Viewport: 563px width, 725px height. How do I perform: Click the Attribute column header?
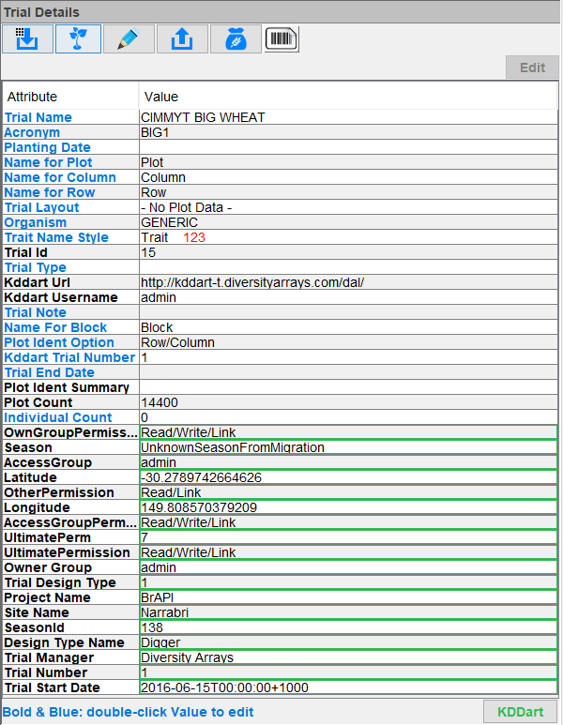70,97
